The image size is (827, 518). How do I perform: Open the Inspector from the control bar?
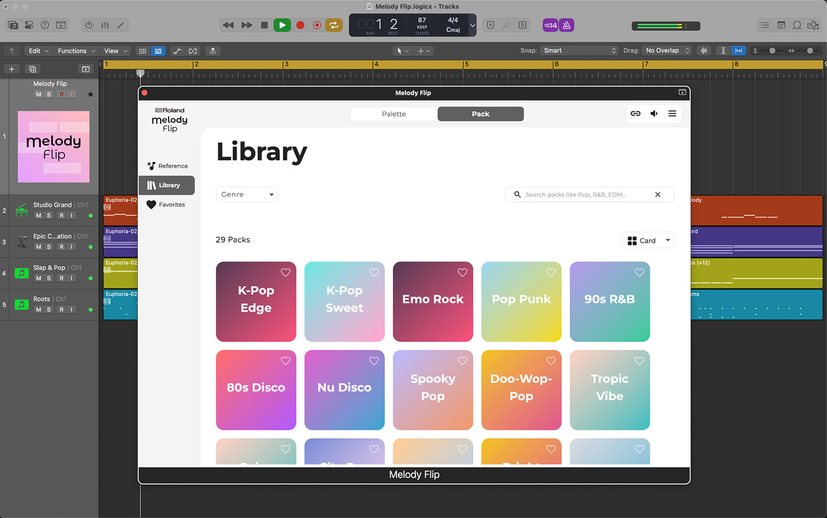point(29,25)
